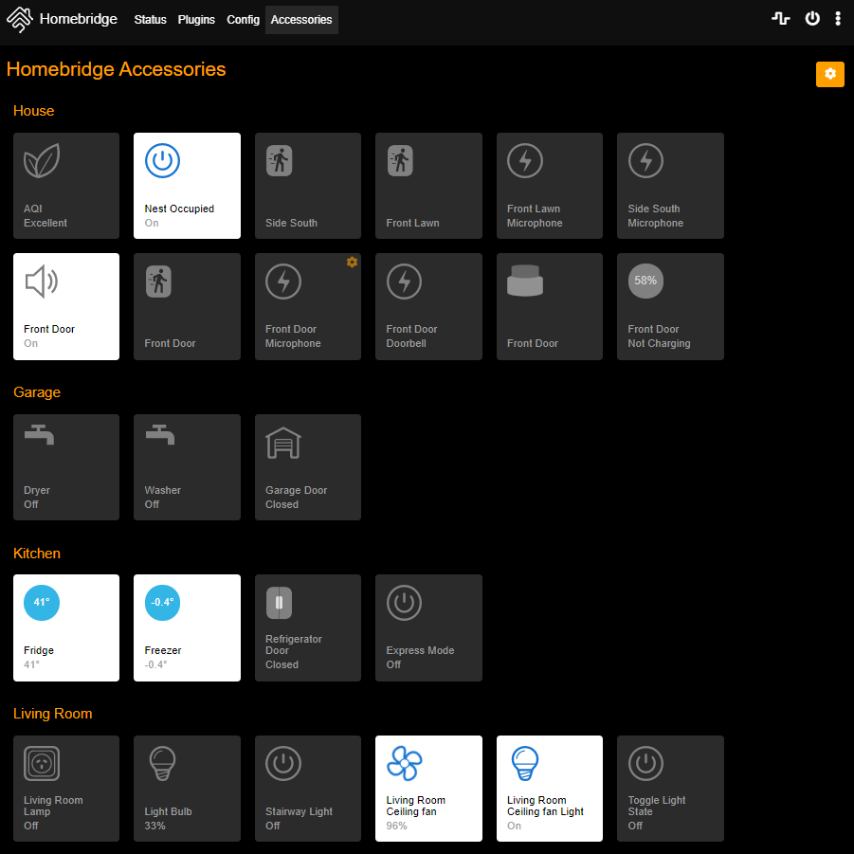
Task: Click the orange accessories settings gear button
Action: point(829,74)
